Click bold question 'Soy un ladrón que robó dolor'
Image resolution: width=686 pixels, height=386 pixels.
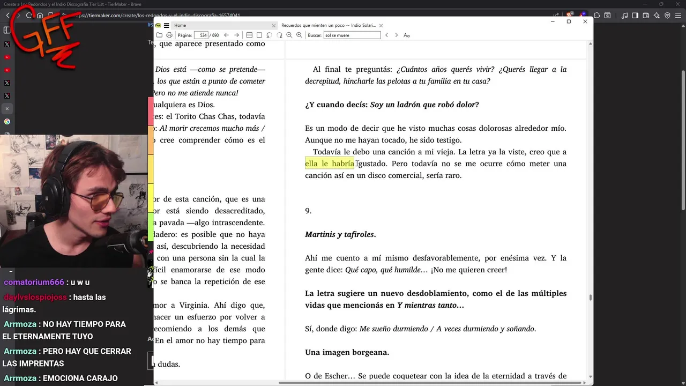tap(422, 105)
